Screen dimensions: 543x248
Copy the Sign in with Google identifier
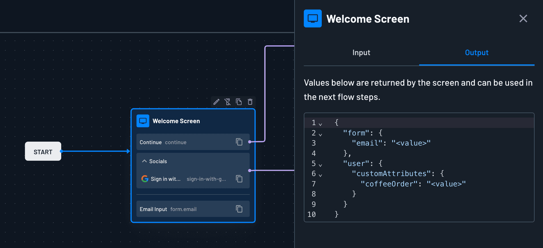[239, 179]
